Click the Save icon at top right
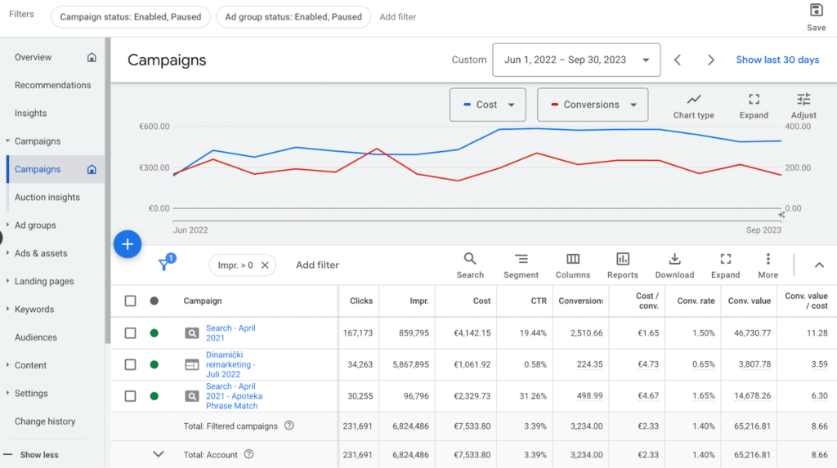837x468 pixels. (816, 11)
